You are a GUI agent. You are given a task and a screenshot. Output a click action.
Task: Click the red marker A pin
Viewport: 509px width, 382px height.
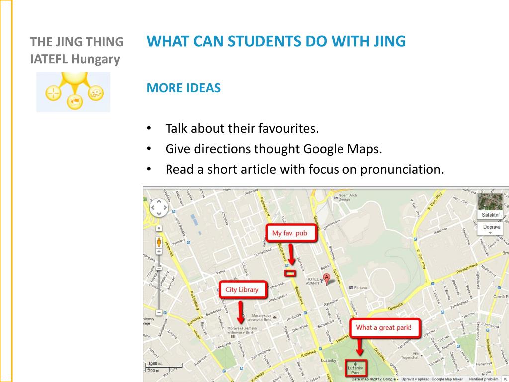pos(327,280)
